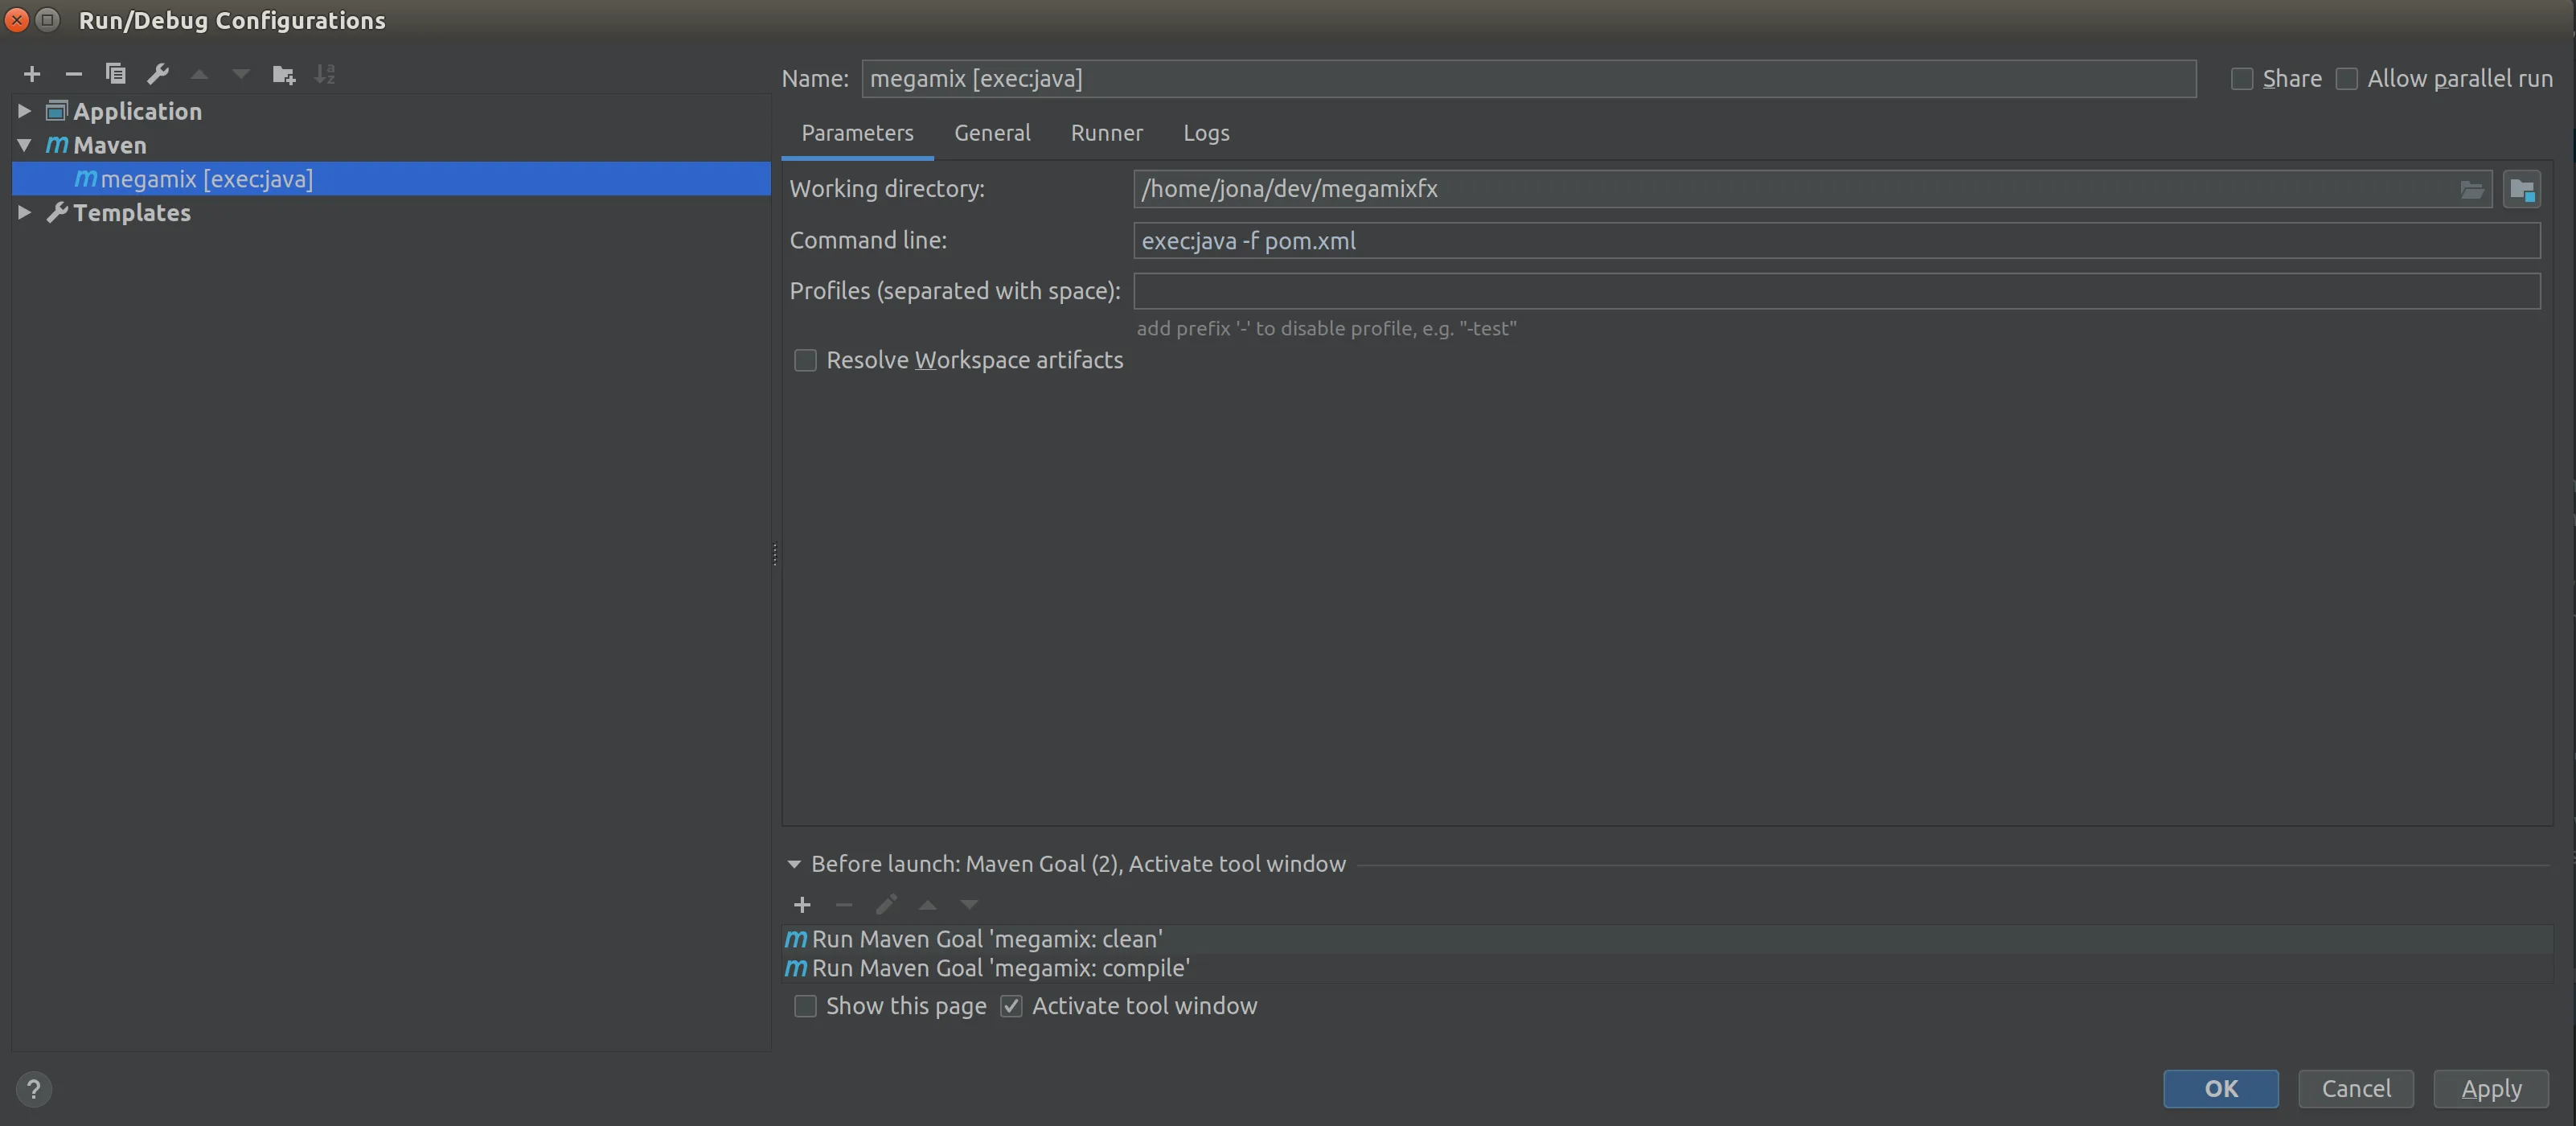The image size is (2576, 1126).
Task: Switch to the Runner tab
Action: [x=1106, y=133]
